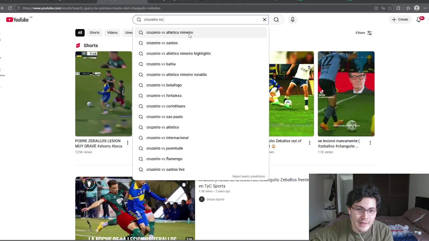Open more options for 'se lesionó nuevamente' short
Image resolution: width=429 pixels, height=241 pixels.
click(370, 143)
